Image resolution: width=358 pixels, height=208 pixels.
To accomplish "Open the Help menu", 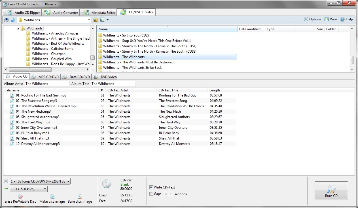I will 346,19.
